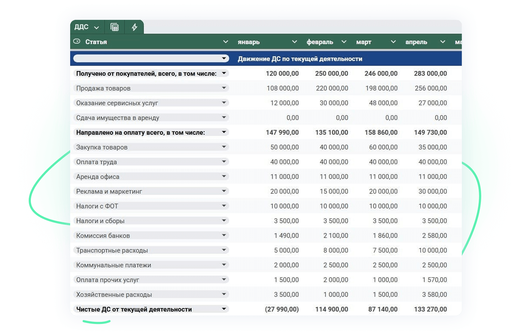The width and height of the screenshot is (511, 336).
Task: Open the февраль column dropdown chevron
Action: pos(344,42)
